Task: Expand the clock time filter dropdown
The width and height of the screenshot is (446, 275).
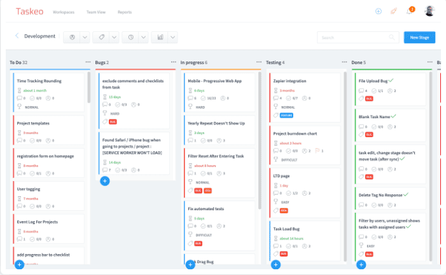Action: point(144,37)
